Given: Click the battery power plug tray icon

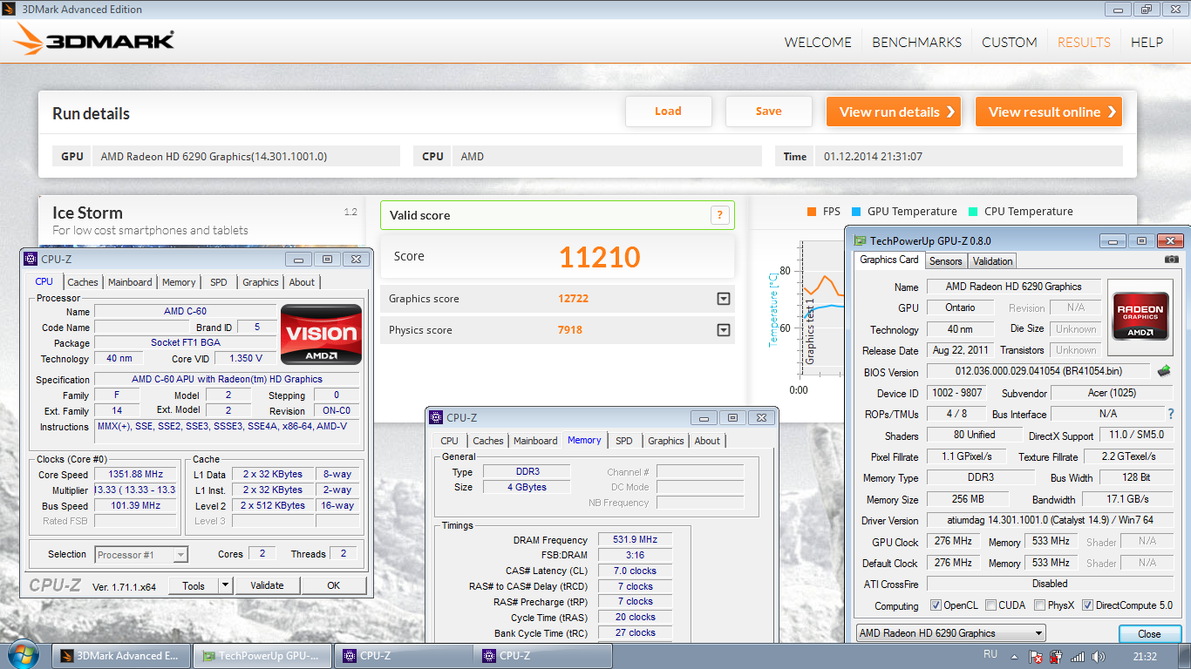Looking at the screenshot, I should click(1056, 657).
